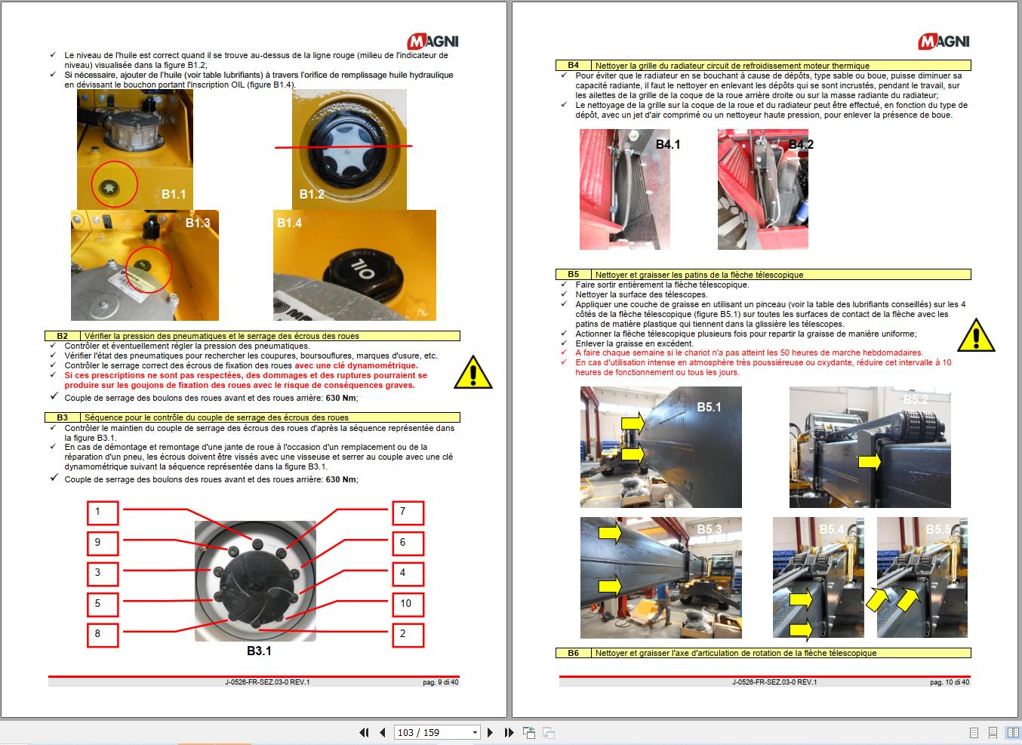Viewport: 1022px width, 745px height.
Task: Click figure B1.2 oil level photo
Action: tap(349, 149)
